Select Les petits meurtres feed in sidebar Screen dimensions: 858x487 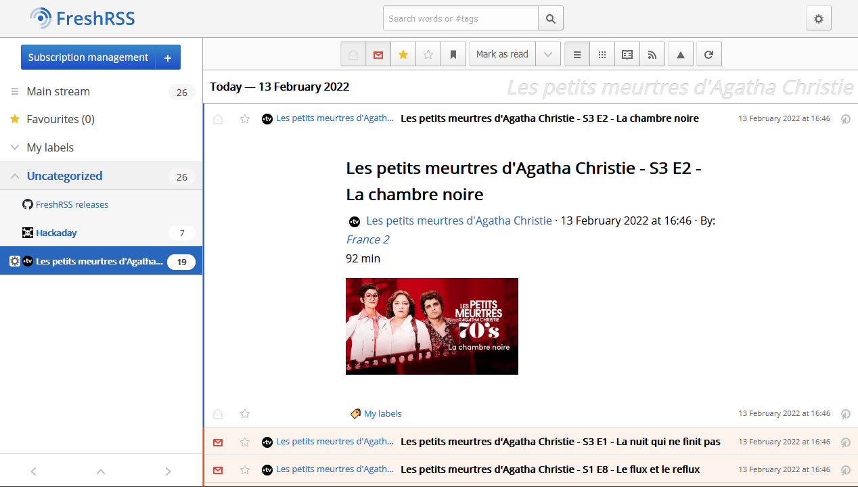coord(99,261)
